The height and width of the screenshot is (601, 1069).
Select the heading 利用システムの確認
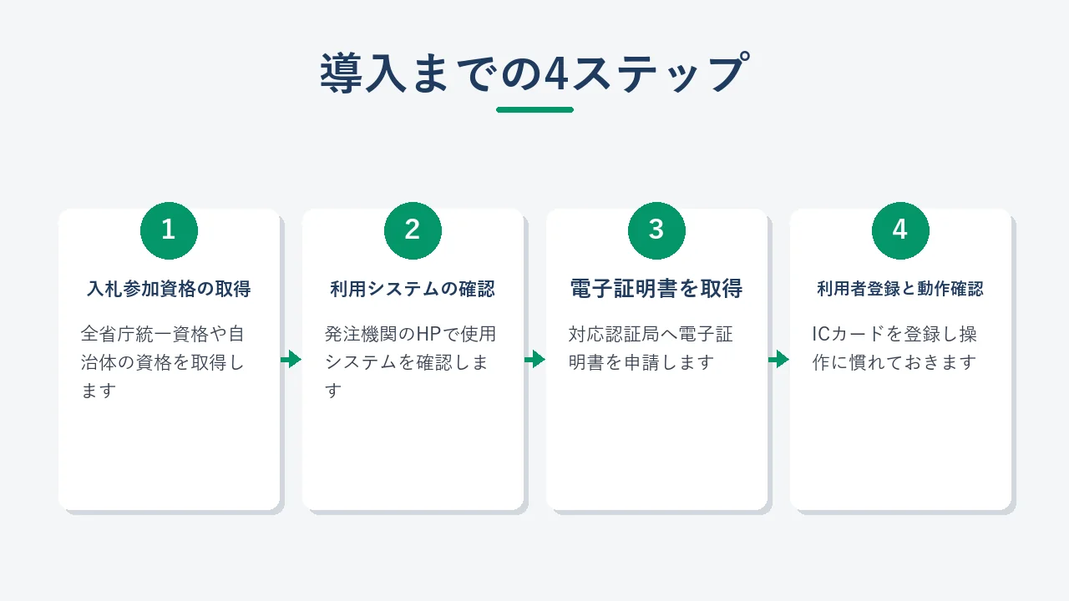point(413,289)
